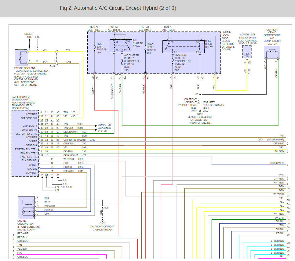Click the 'DK BLU 2364' wire label

tap(73, 167)
